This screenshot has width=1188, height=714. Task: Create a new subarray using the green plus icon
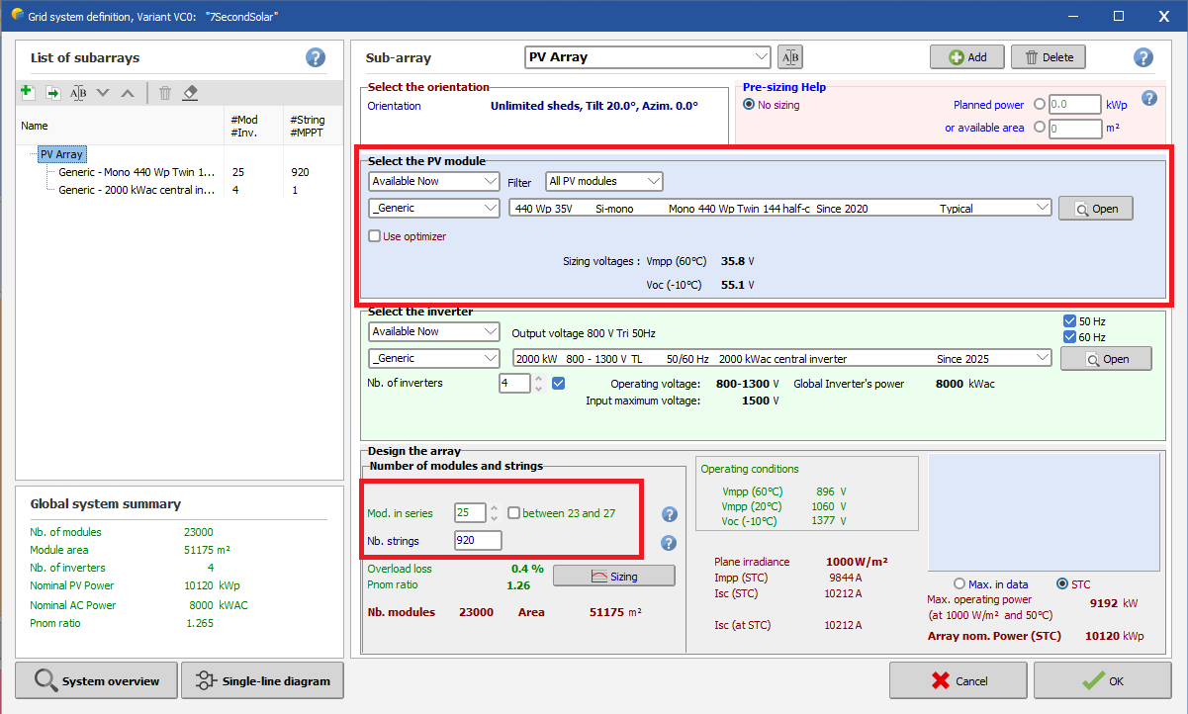(x=27, y=92)
